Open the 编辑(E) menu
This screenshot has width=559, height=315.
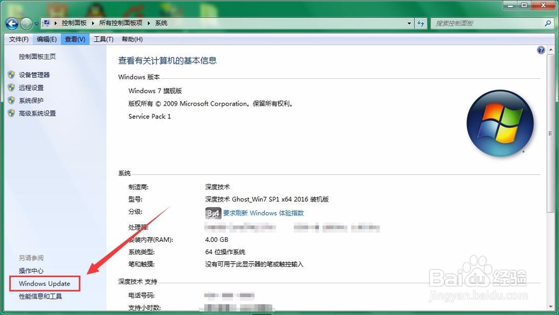[47, 39]
